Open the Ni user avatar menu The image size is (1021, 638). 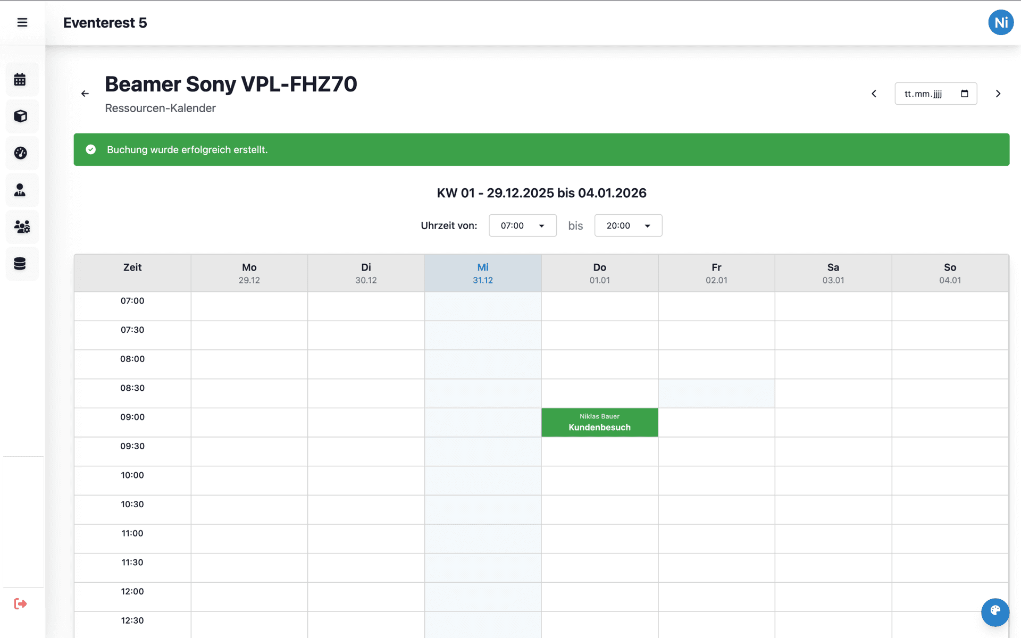1000,22
